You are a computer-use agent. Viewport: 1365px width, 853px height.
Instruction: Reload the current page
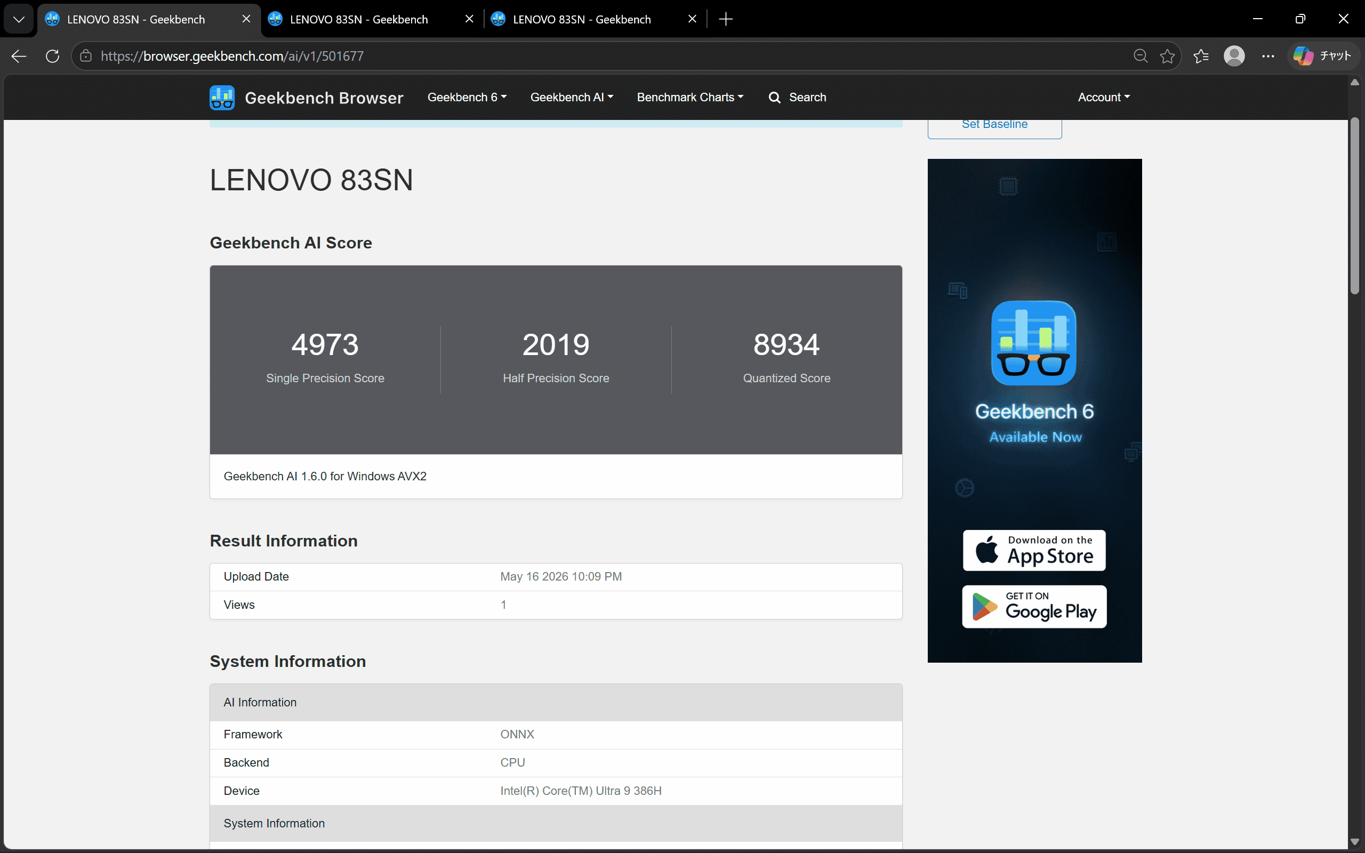coord(52,56)
